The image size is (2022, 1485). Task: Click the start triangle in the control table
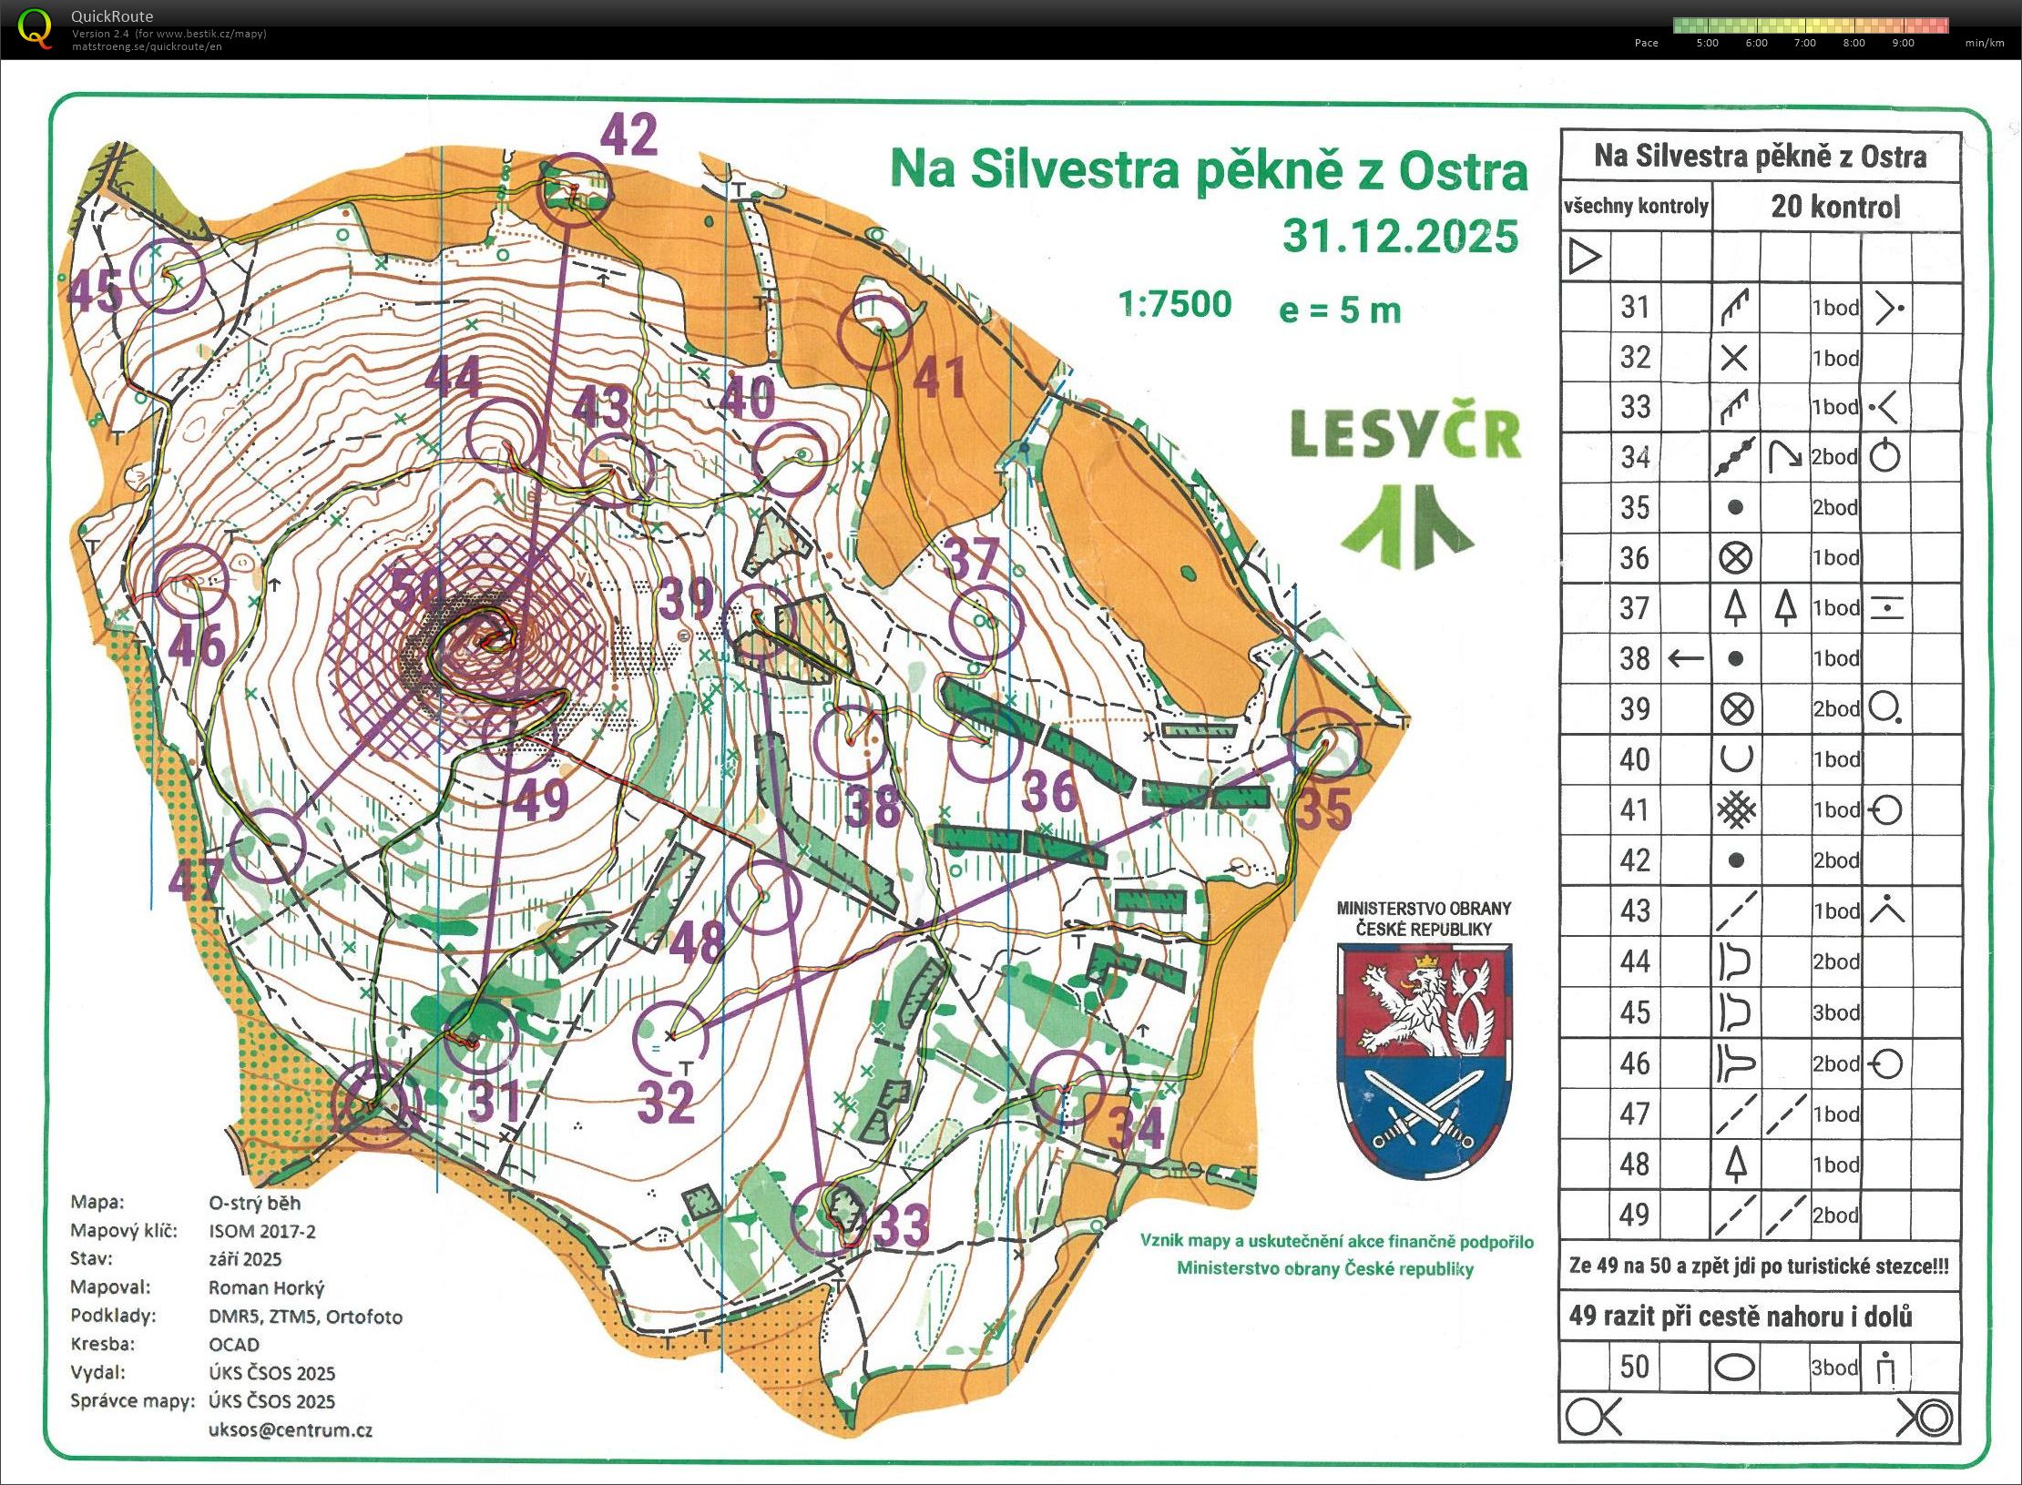pyautogui.click(x=1585, y=256)
